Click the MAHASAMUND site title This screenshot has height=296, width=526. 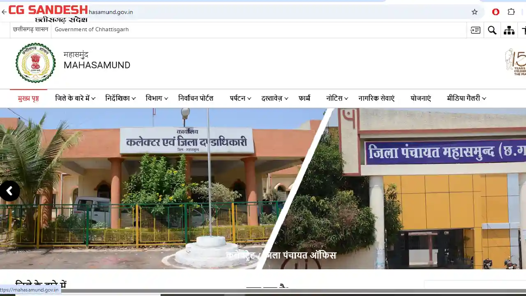[97, 65]
